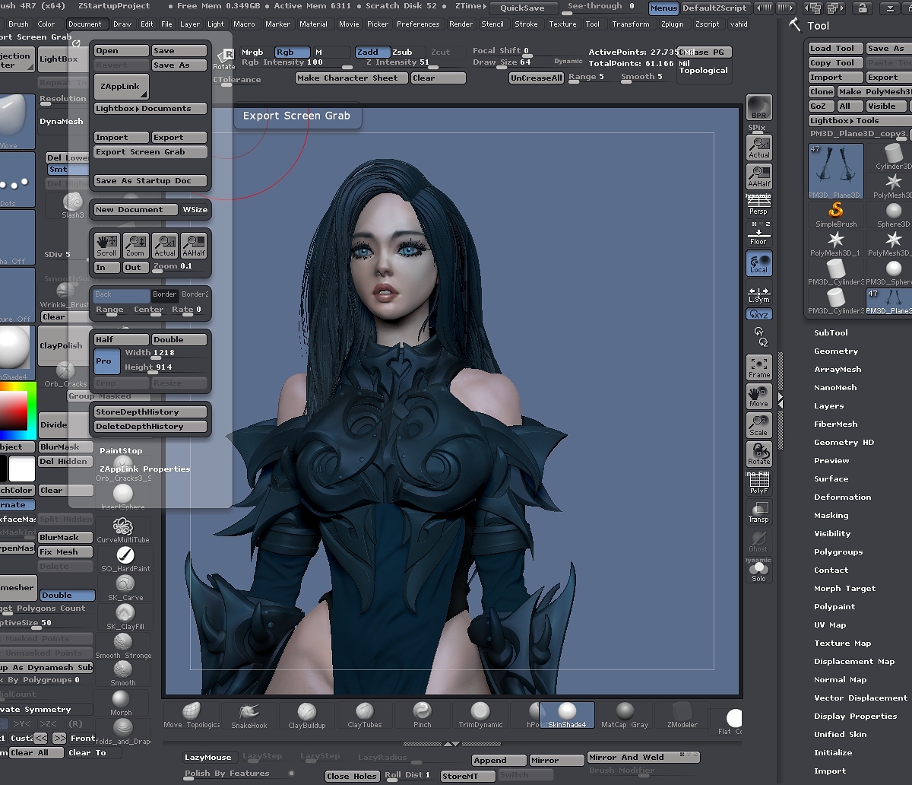Toggle Transp transparency mode

coord(758,511)
